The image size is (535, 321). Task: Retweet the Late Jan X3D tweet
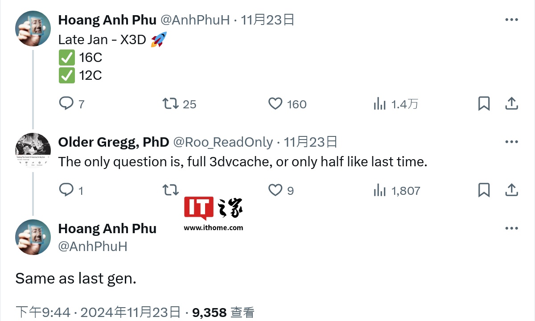click(x=170, y=104)
